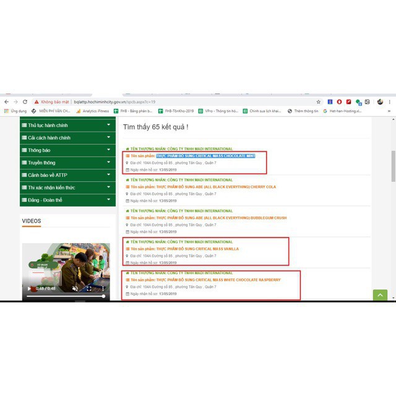Open the Cảnh báo về ATTP menu

67,175
